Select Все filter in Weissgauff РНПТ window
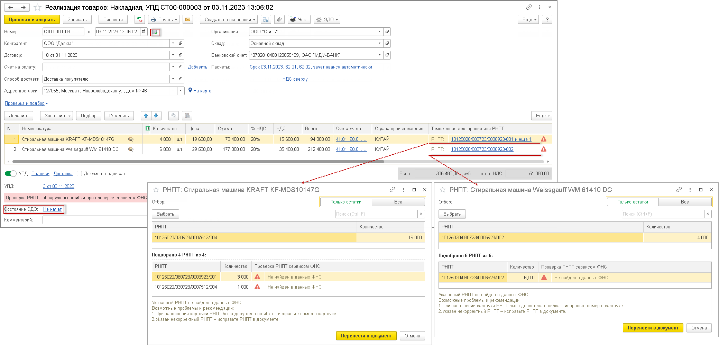 pyautogui.click(x=685, y=202)
